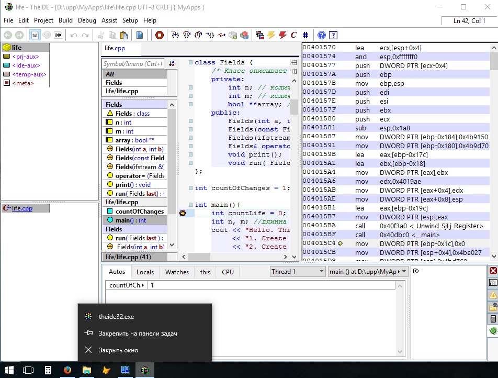Toggle breakpoint on the countLife line
This screenshot has width=498, height=378.
[183, 213]
